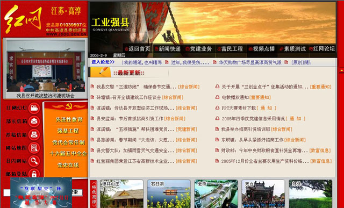
Task: Go to 返回首页 in the navigation bar
Action: pos(138,49)
